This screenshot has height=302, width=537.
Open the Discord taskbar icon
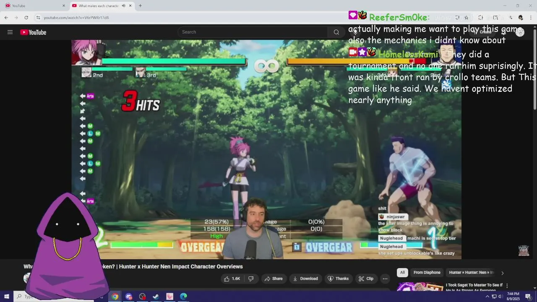coord(129,297)
